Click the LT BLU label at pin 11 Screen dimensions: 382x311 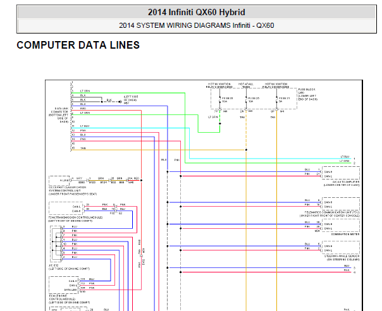coord(85,126)
